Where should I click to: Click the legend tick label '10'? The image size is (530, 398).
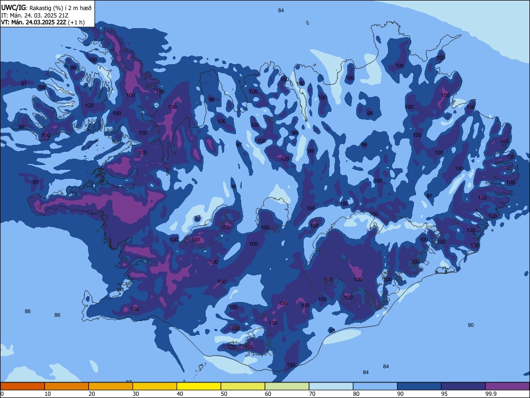[48, 394]
